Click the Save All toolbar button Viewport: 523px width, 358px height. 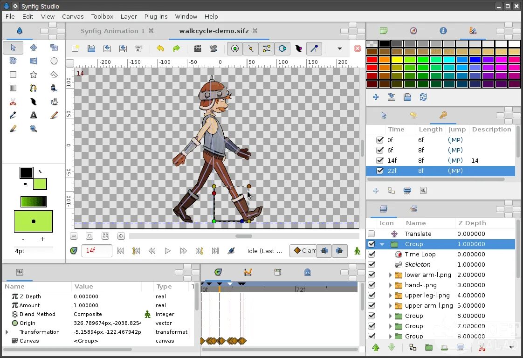click(138, 48)
